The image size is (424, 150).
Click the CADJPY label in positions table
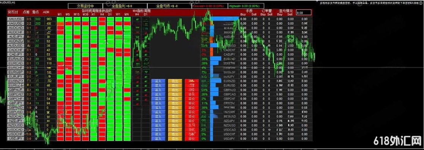click(230, 54)
